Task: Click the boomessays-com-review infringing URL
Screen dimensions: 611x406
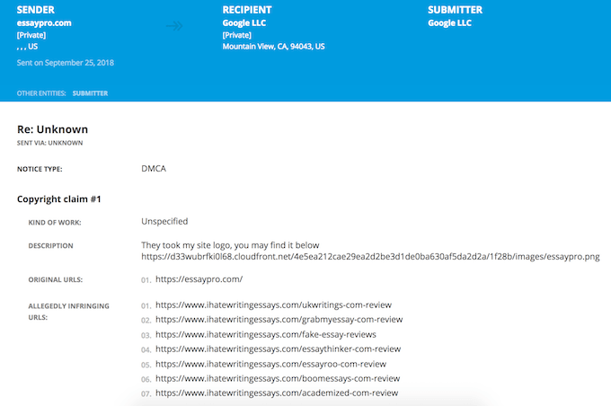Action: point(278,378)
